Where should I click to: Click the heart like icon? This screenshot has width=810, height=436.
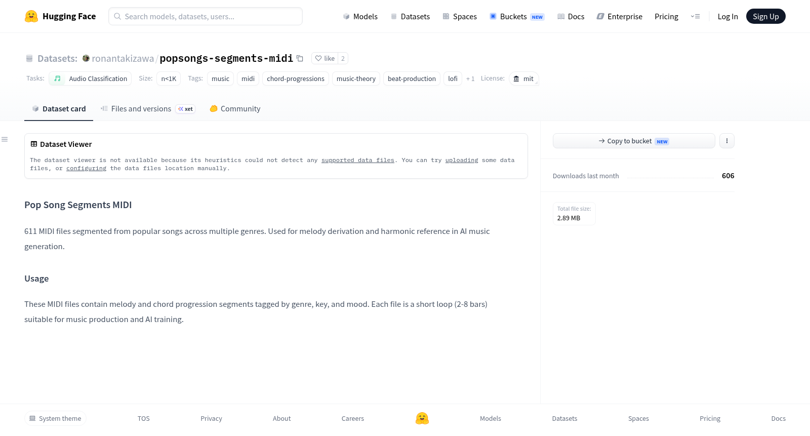tap(318, 58)
